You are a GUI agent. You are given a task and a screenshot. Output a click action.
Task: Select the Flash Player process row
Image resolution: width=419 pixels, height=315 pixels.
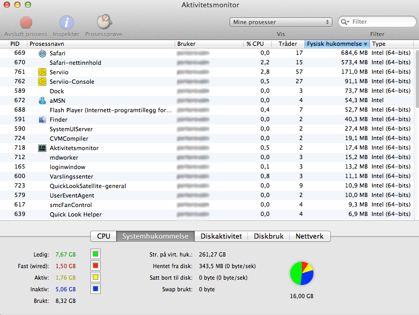tap(207, 110)
